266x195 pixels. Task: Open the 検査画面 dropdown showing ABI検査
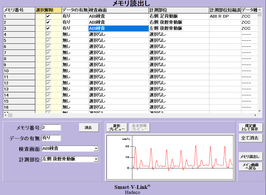(x=96, y=149)
